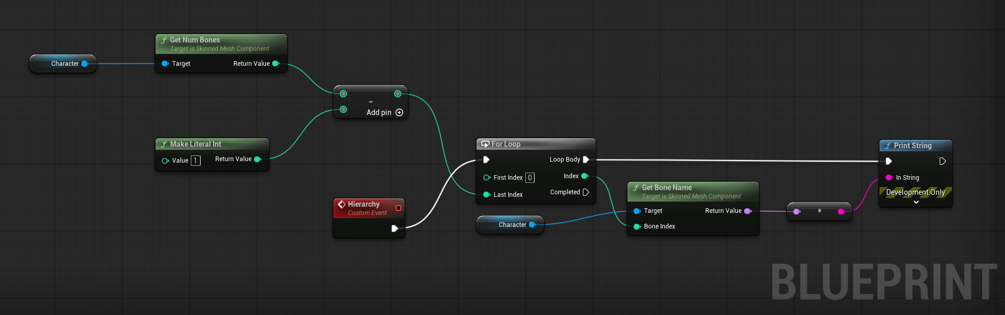Click top input pin of subtract node
This screenshot has height=315, width=1005.
[x=343, y=94]
